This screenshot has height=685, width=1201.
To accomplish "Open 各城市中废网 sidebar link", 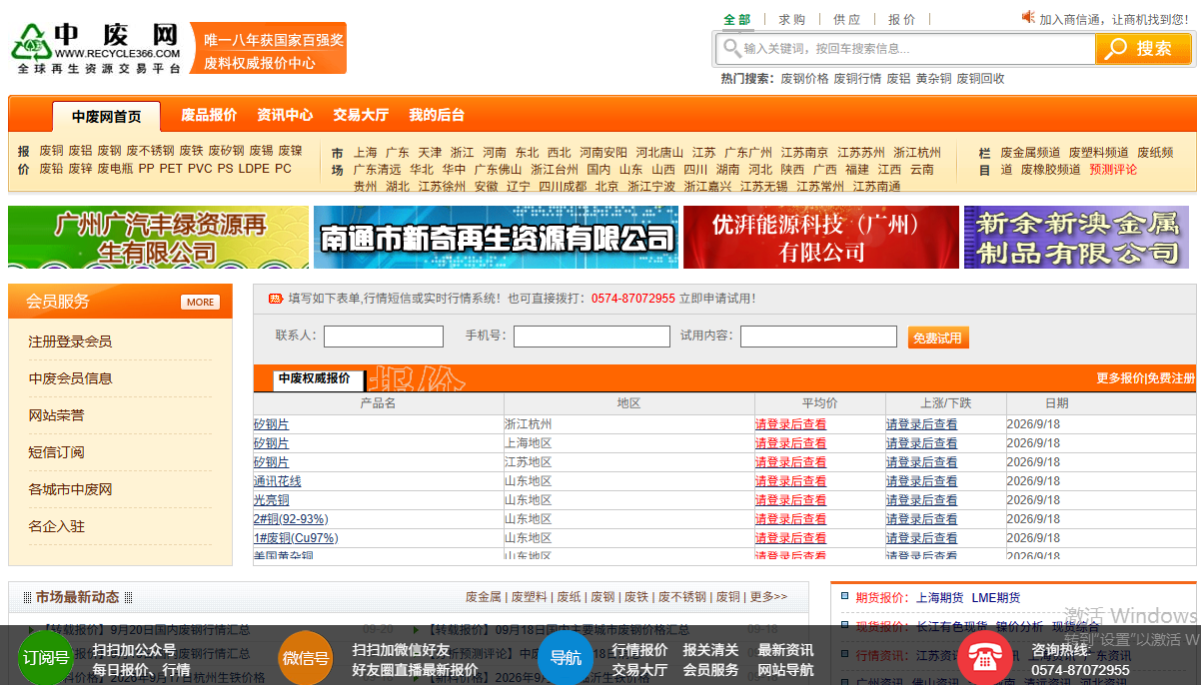I will (70, 489).
